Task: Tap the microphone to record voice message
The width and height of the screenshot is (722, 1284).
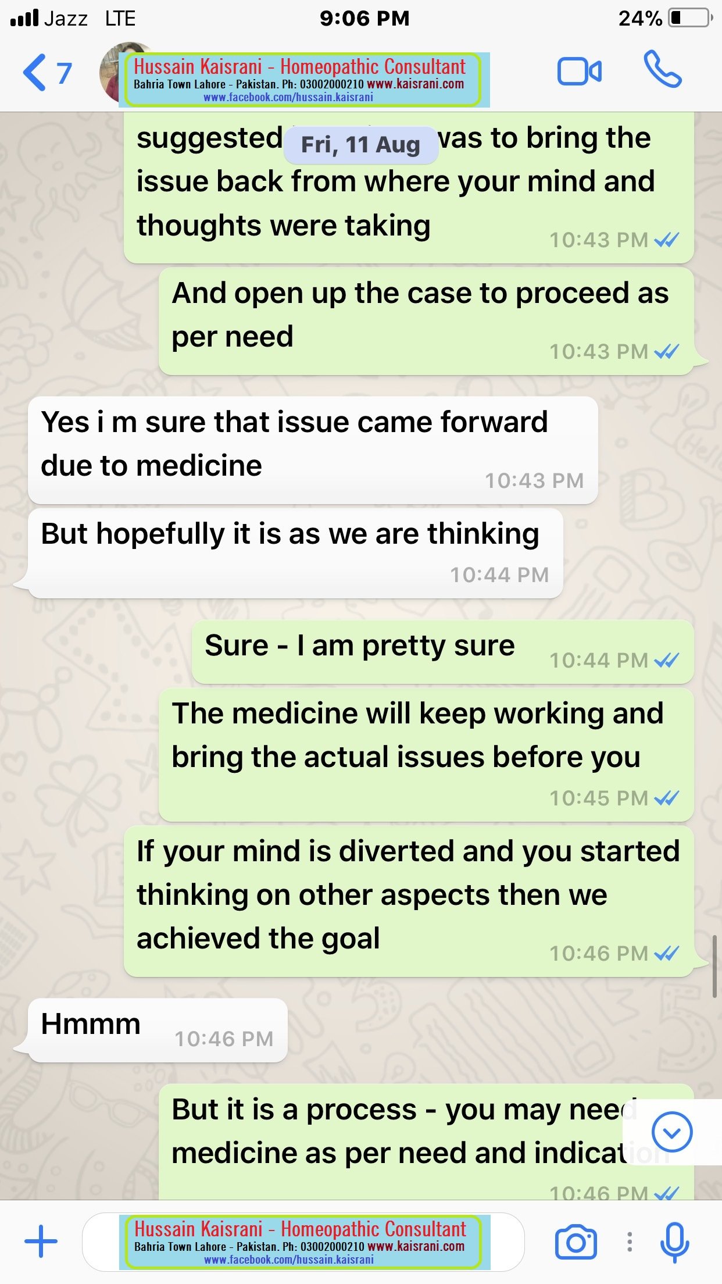Action: [x=674, y=1242]
